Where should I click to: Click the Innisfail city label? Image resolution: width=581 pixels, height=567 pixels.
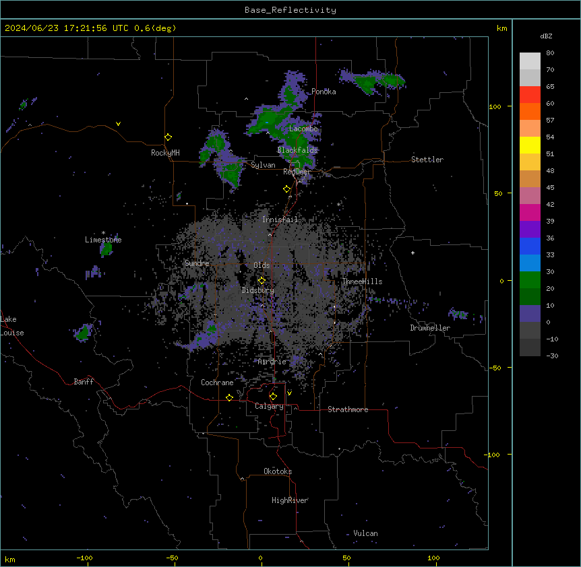coord(280,220)
